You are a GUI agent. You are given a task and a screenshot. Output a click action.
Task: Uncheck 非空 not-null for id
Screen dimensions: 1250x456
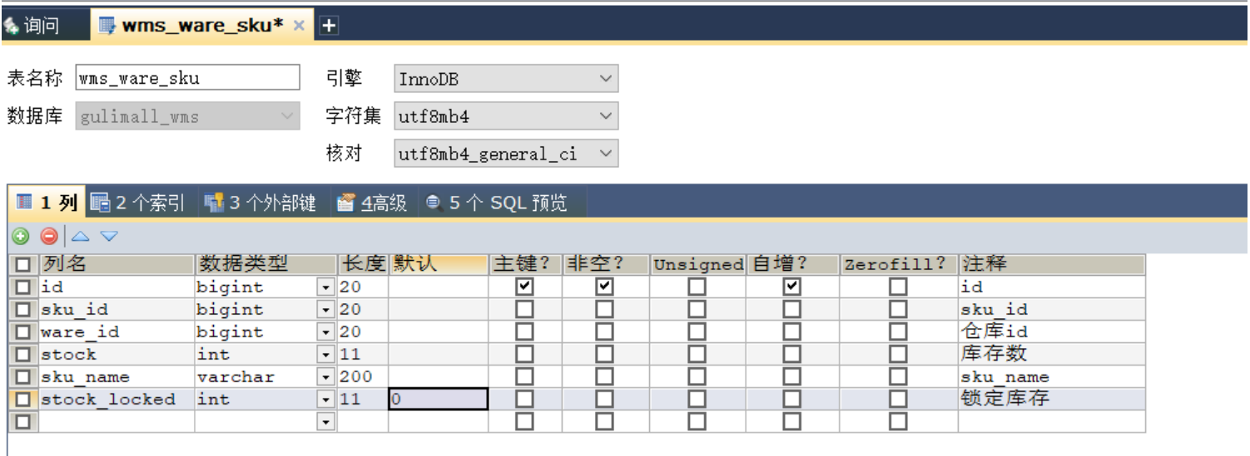click(x=605, y=287)
